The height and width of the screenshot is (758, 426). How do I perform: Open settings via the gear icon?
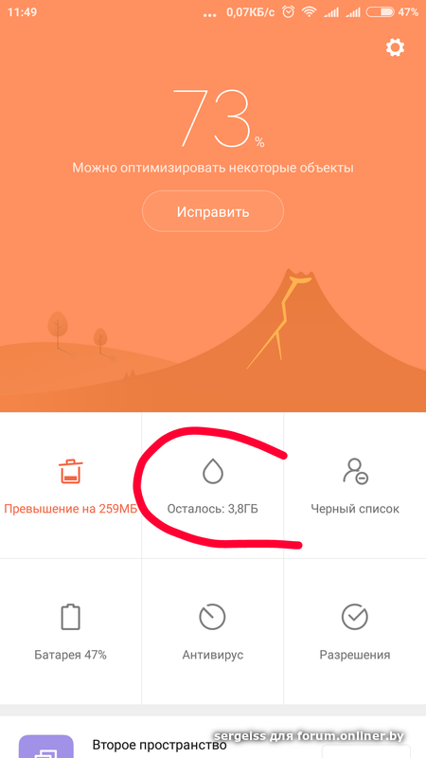pyautogui.click(x=395, y=48)
